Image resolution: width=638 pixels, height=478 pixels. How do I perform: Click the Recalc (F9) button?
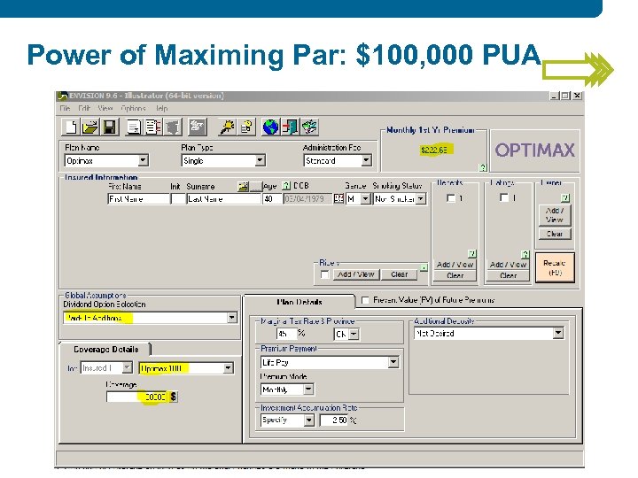coord(555,267)
